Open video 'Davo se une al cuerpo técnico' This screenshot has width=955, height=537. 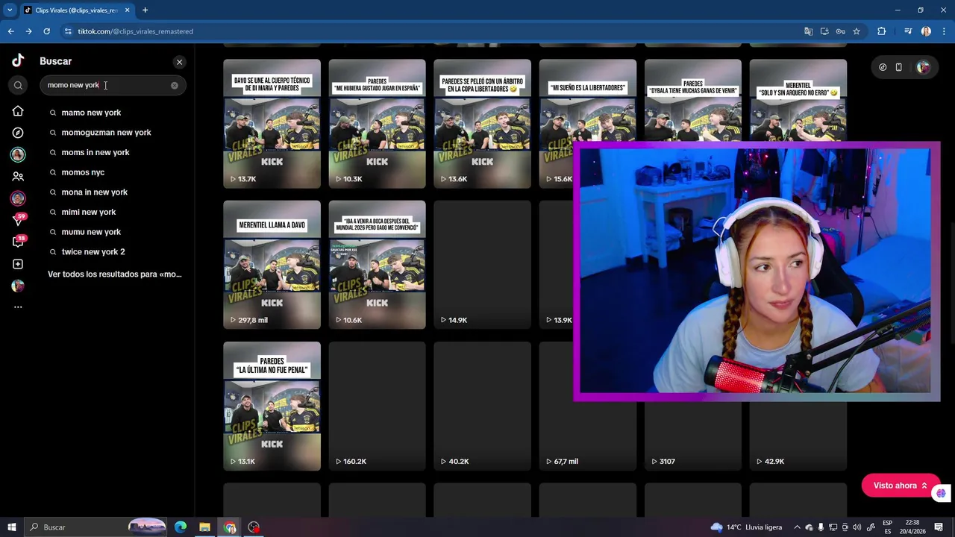[x=272, y=124]
